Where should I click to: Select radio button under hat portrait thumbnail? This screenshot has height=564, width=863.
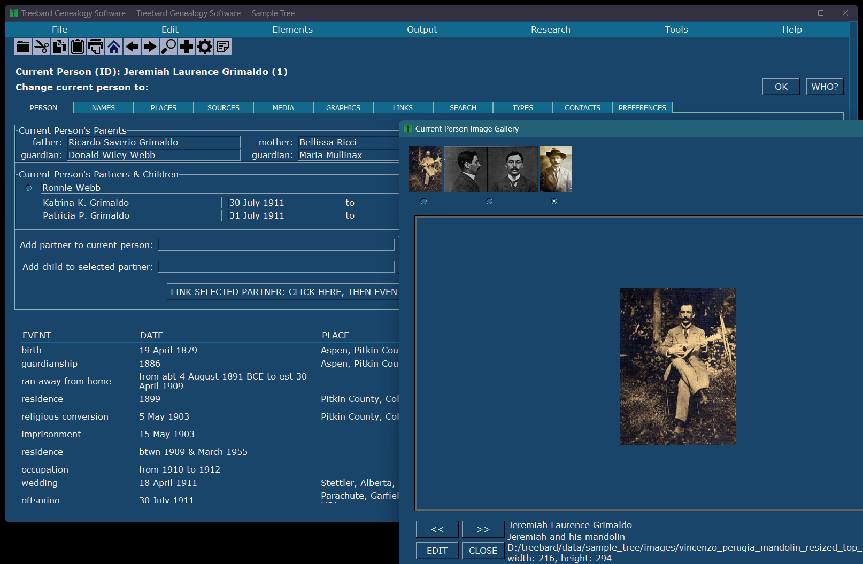(x=554, y=201)
